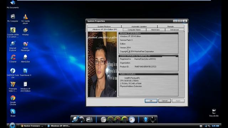Click Cancel in System Properties
228x128 pixels.
[x=165, y=101]
